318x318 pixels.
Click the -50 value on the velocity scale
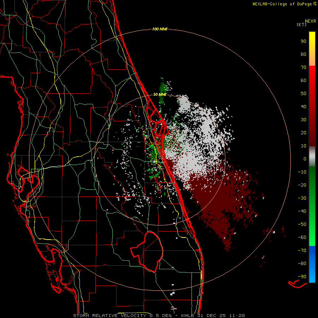302,224
